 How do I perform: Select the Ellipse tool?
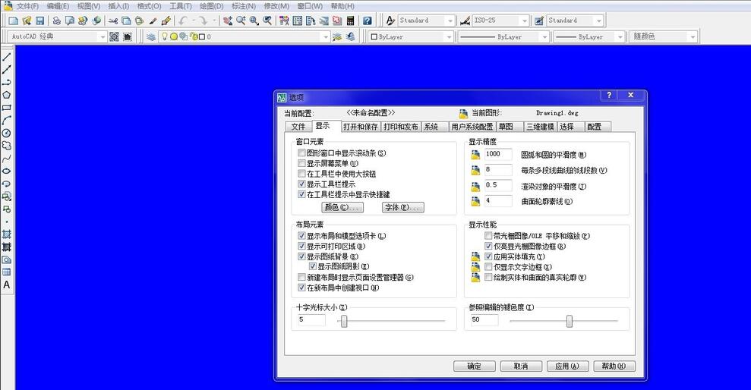[x=7, y=171]
